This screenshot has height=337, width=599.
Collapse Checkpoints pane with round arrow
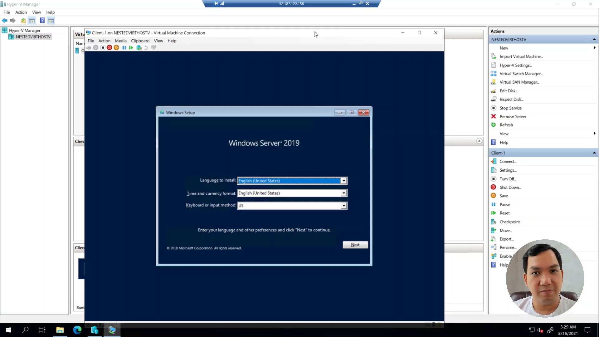(x=479, y=141)
